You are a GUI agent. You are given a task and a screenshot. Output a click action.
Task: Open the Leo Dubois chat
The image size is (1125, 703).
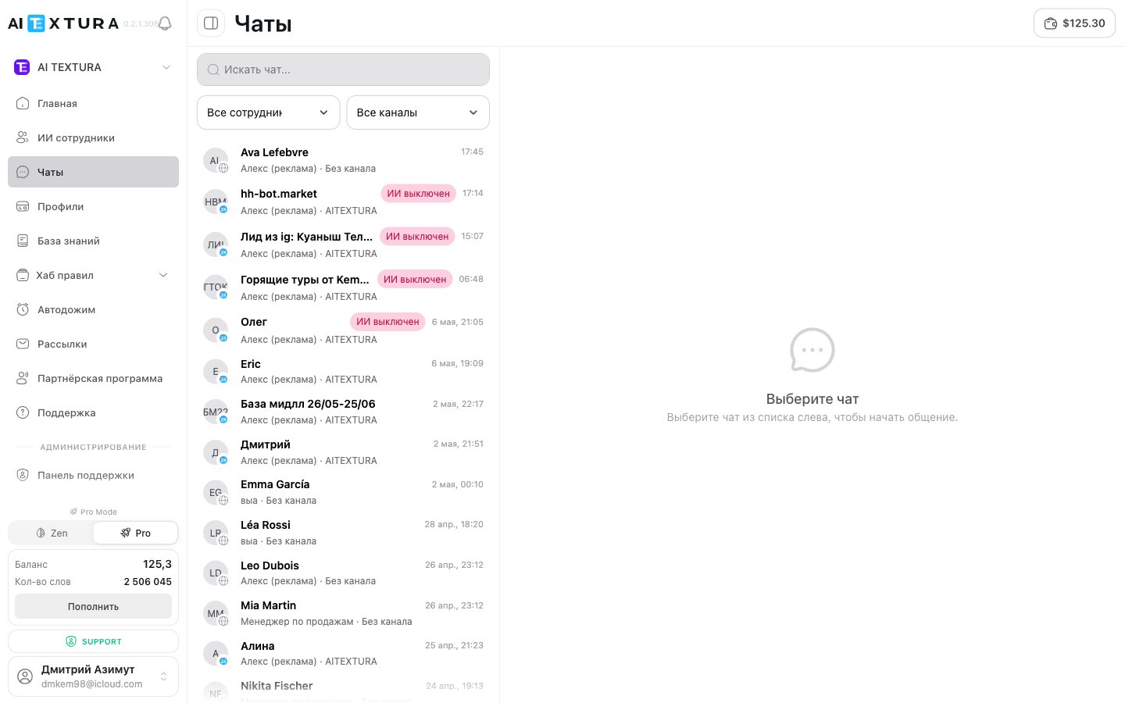(x=343, y=573)
